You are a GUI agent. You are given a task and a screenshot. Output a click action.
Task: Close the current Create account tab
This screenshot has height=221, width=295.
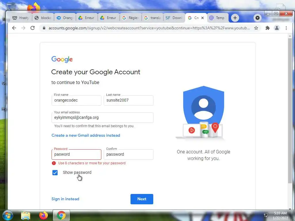(x=203, y=18)
